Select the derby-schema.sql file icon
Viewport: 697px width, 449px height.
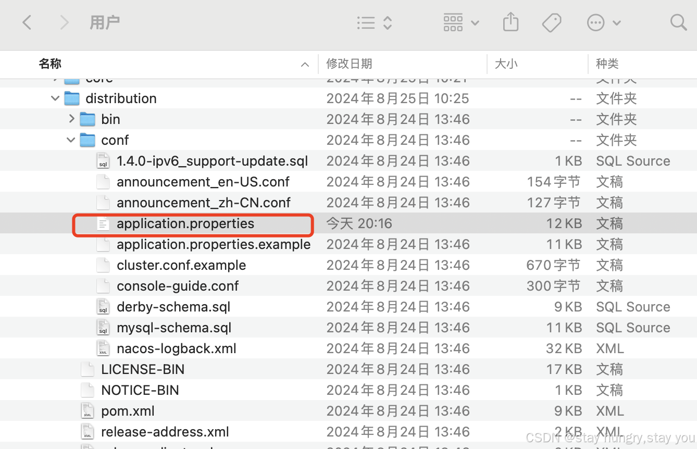[103, 307]
